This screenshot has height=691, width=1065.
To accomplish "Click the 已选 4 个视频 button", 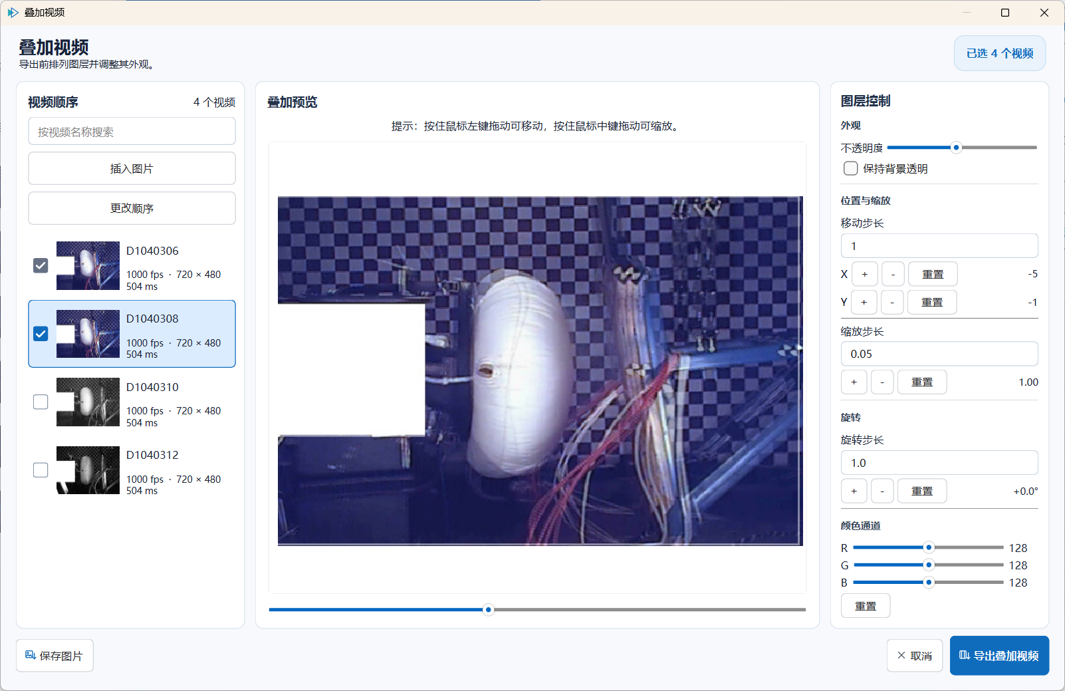I will (1000, 53).
